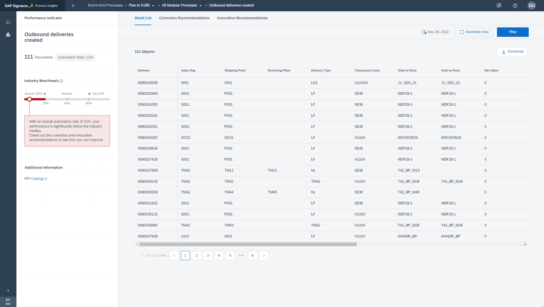The image size is (544, 307).
Task: Select the Automation Rate: 11% badge
Action: [75, 57]
